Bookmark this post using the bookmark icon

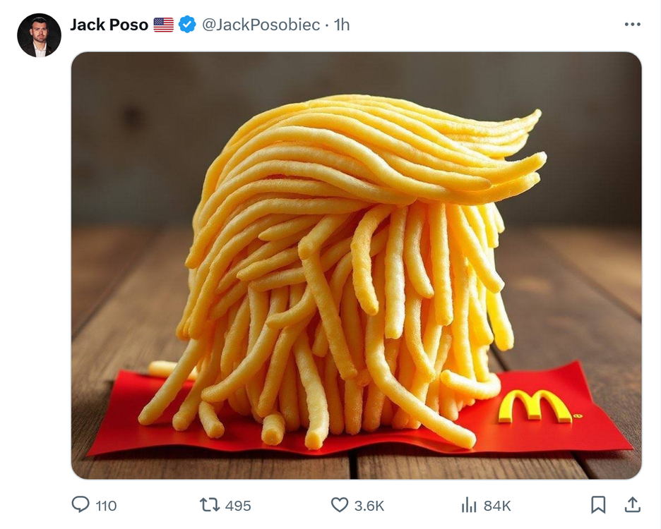pyautogui.click(x=598, y=504)
